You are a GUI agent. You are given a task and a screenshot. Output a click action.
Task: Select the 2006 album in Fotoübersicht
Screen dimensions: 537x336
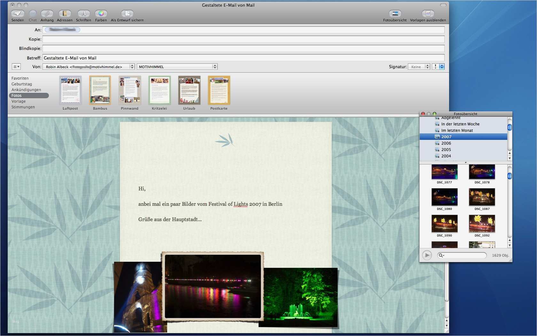[x=446, y=143]
